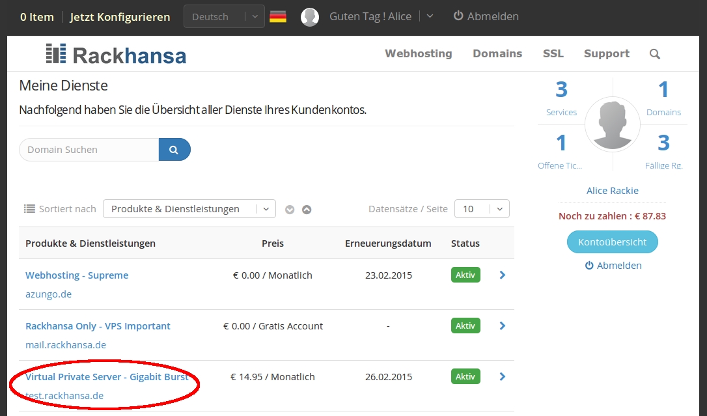Open the Deutsch language dropdown
The image size is (707, 416).
pyautogui.click(x=224, y=17)
